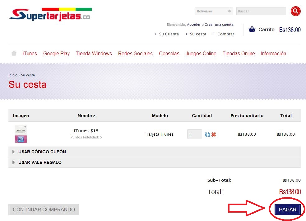
Task: Open the iTunes card product thumbnail
Action: [x=21, y=134]
